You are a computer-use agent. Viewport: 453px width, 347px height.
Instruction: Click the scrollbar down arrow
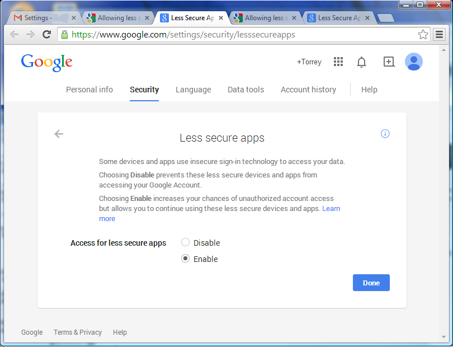[443, 336]
